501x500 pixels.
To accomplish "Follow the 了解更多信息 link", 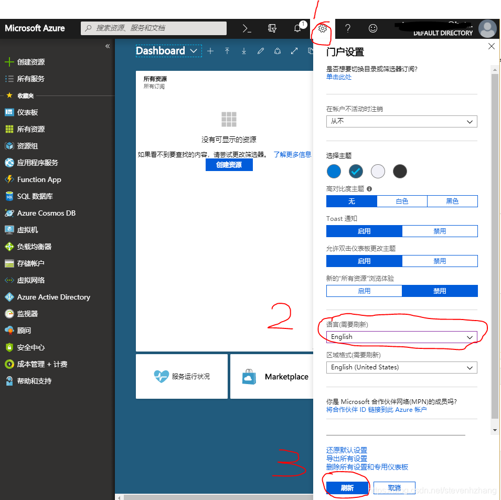I will pyautogui.click(x=292, y=155).
